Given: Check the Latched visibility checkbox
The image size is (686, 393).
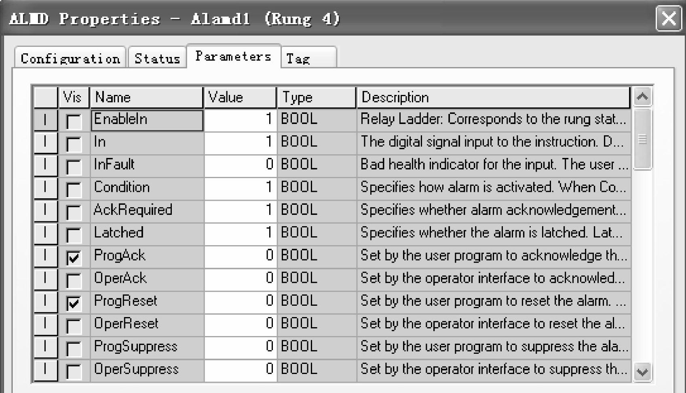Looking at the screenshot, I should pos(73,235).
